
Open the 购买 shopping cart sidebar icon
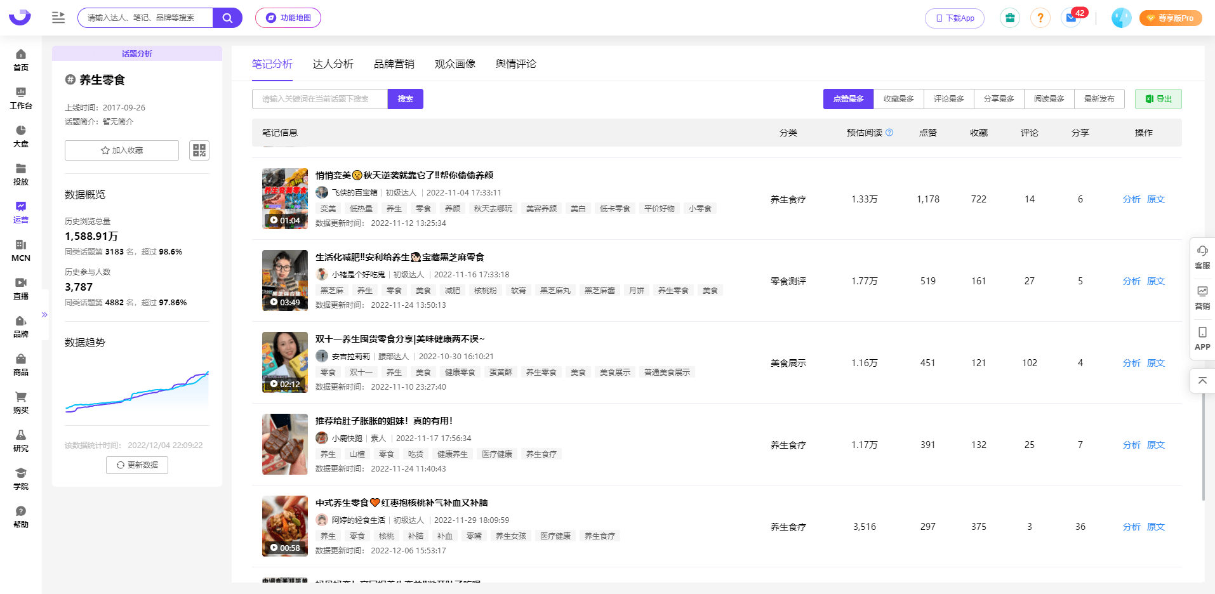tap(21, 403)
